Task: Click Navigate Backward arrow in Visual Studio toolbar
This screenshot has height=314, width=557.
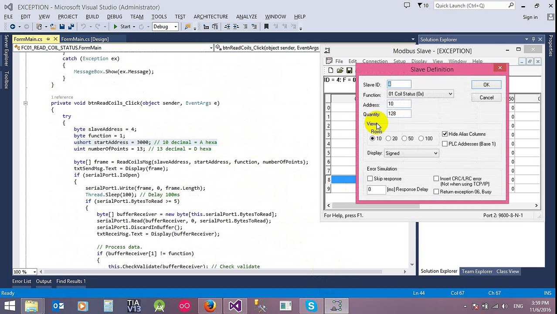Action: [13, 27]
